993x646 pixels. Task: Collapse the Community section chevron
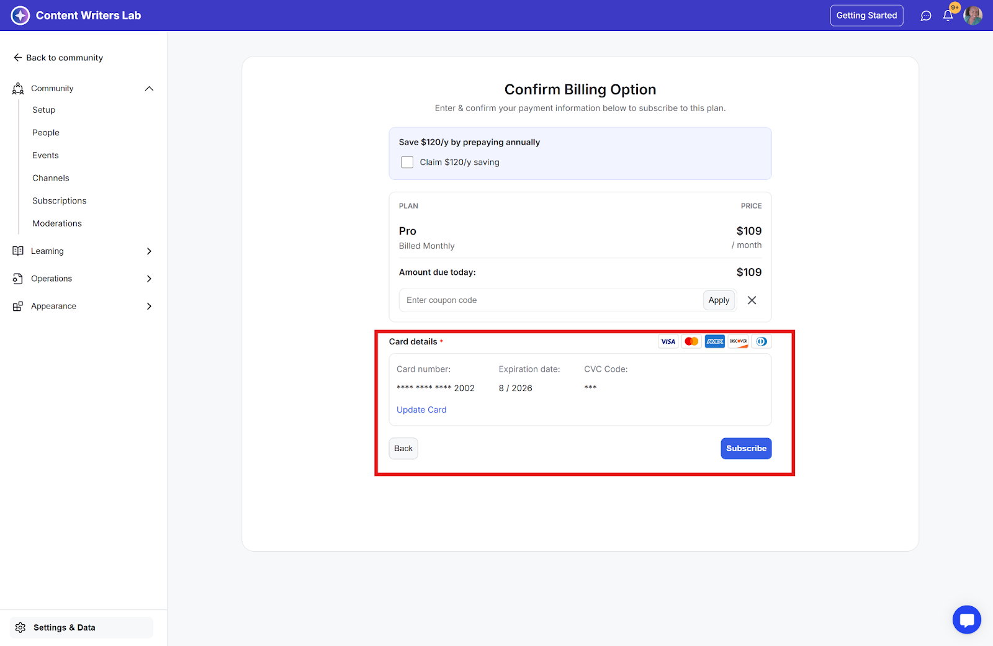[x=149, y=89]
